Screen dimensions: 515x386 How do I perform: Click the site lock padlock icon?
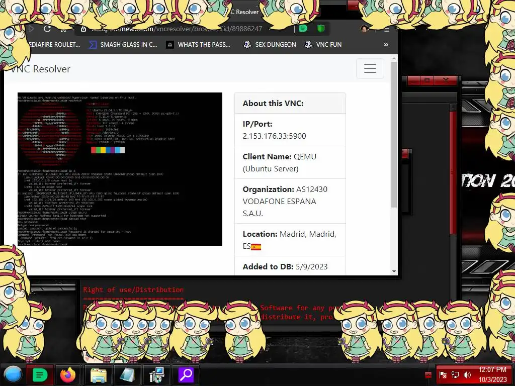click(83, 29)
